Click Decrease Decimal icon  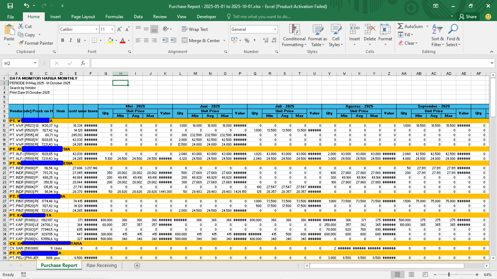tap(274, 40)
